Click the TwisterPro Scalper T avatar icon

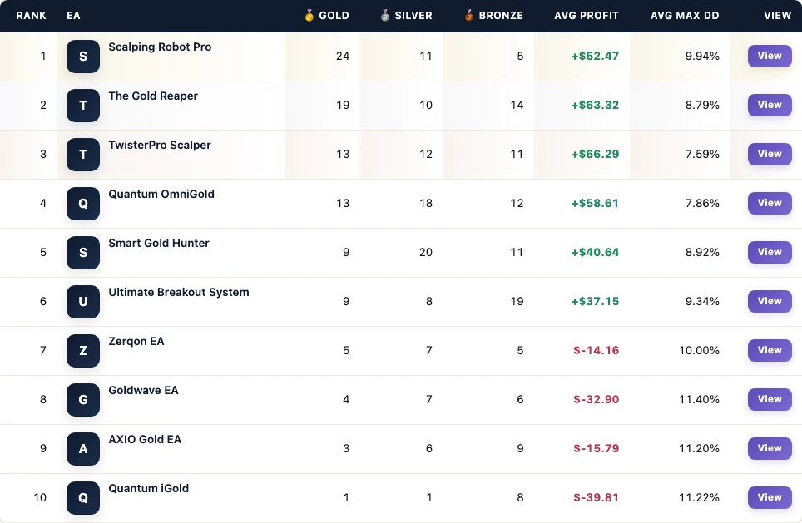point(83,155)
